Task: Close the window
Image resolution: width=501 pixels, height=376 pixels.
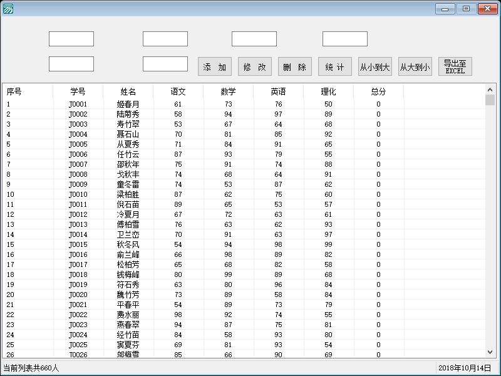Action: pos(488,9)
